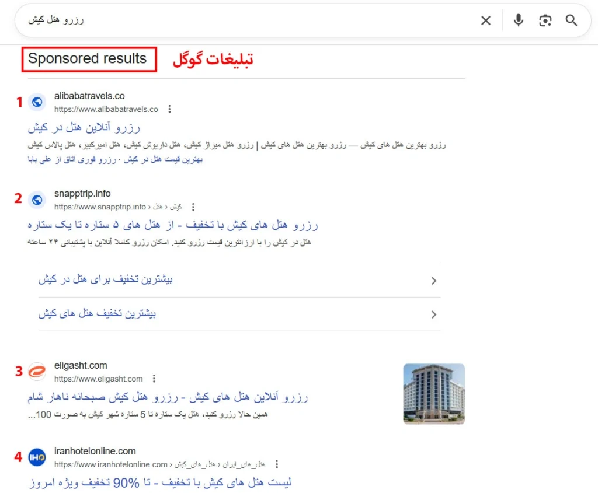Click the microphone icon for voice search
Screen dimensions: 598x493
pyautogui.click(x=519, y=20)
